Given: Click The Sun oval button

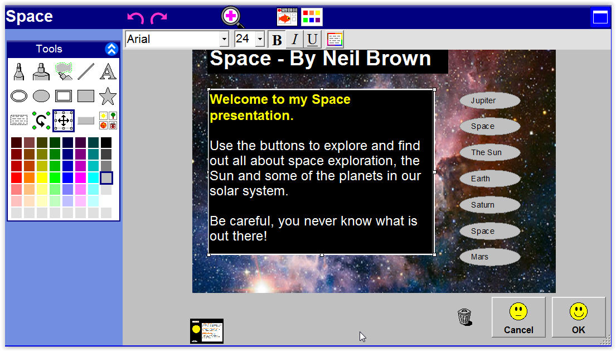Looking at the screenshot, I should click(490, 152).
